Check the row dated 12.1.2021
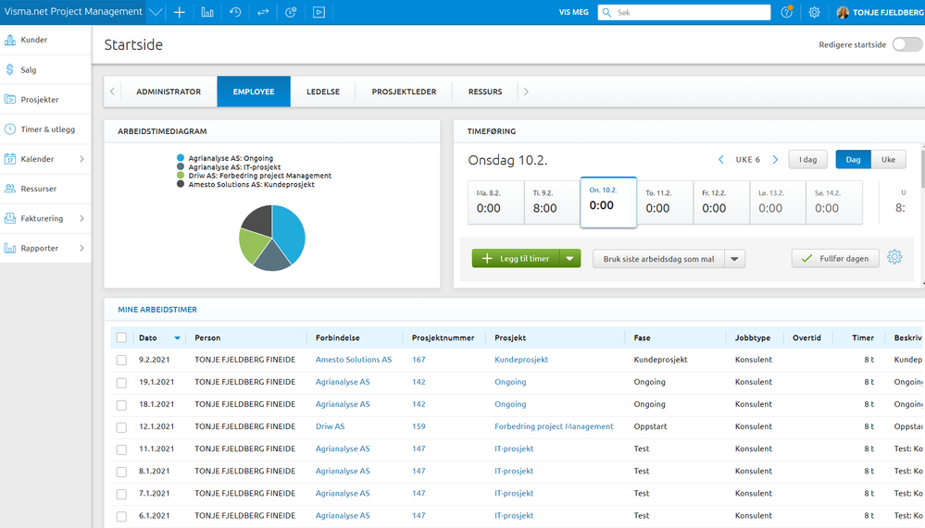Viewport: 925px width, 528px height. point(121,427)
